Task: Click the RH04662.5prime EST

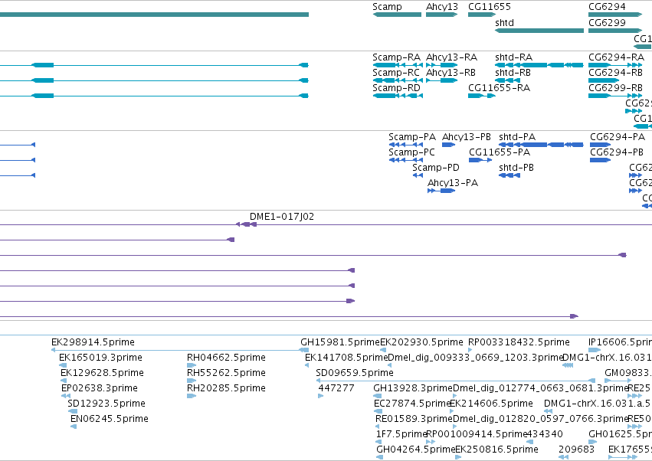Action: 192,365
